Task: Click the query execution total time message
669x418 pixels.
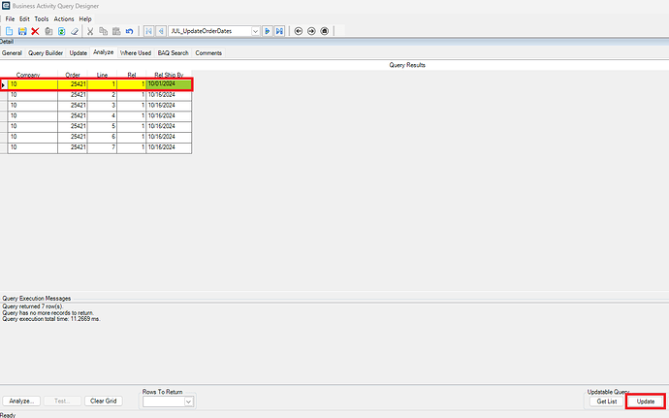Action: (x=51, y=319)
